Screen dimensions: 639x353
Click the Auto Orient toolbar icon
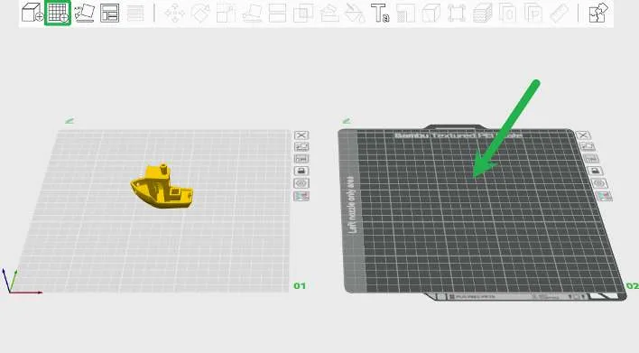click(85, 13)
